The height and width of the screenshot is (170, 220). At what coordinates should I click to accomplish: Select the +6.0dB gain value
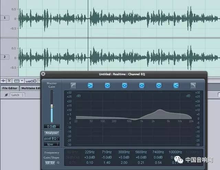click(141, 157)
